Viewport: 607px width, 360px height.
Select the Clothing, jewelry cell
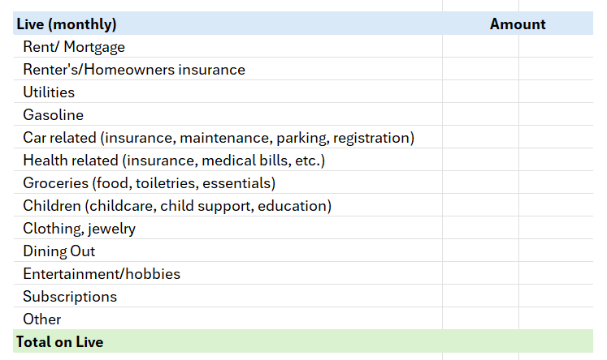point(79,229)
